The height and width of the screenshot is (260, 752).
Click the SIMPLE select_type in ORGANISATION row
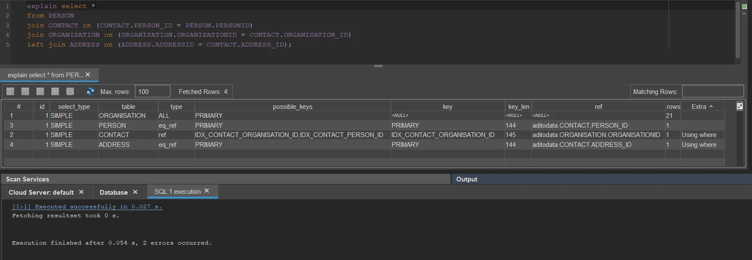point(74,116)
